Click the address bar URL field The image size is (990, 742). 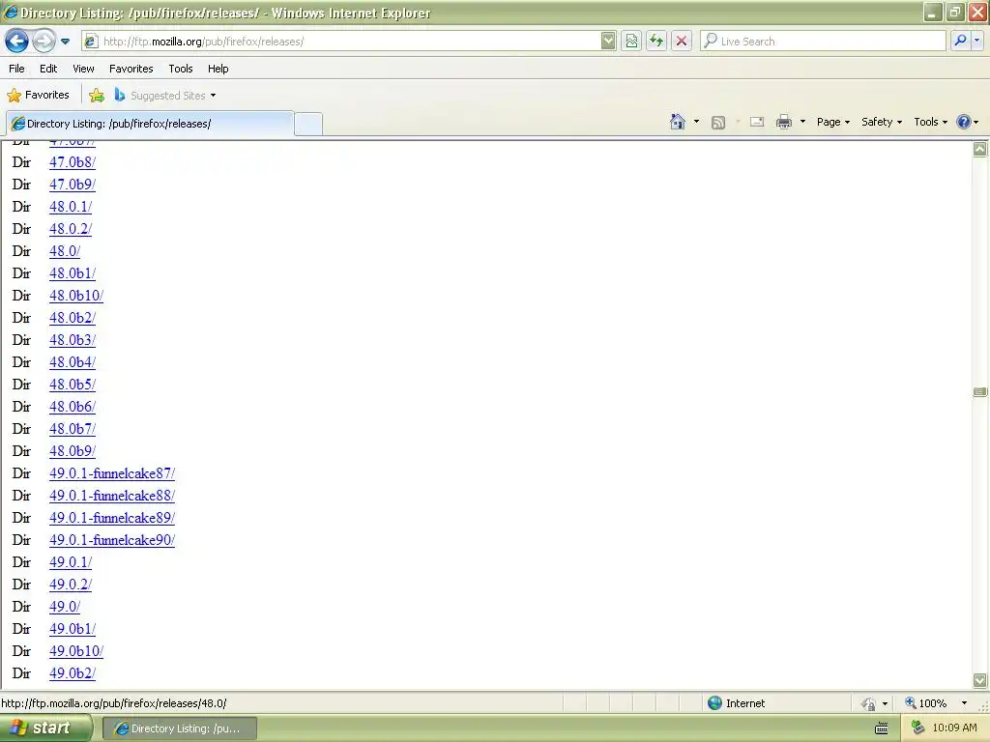tap(341, 42)
